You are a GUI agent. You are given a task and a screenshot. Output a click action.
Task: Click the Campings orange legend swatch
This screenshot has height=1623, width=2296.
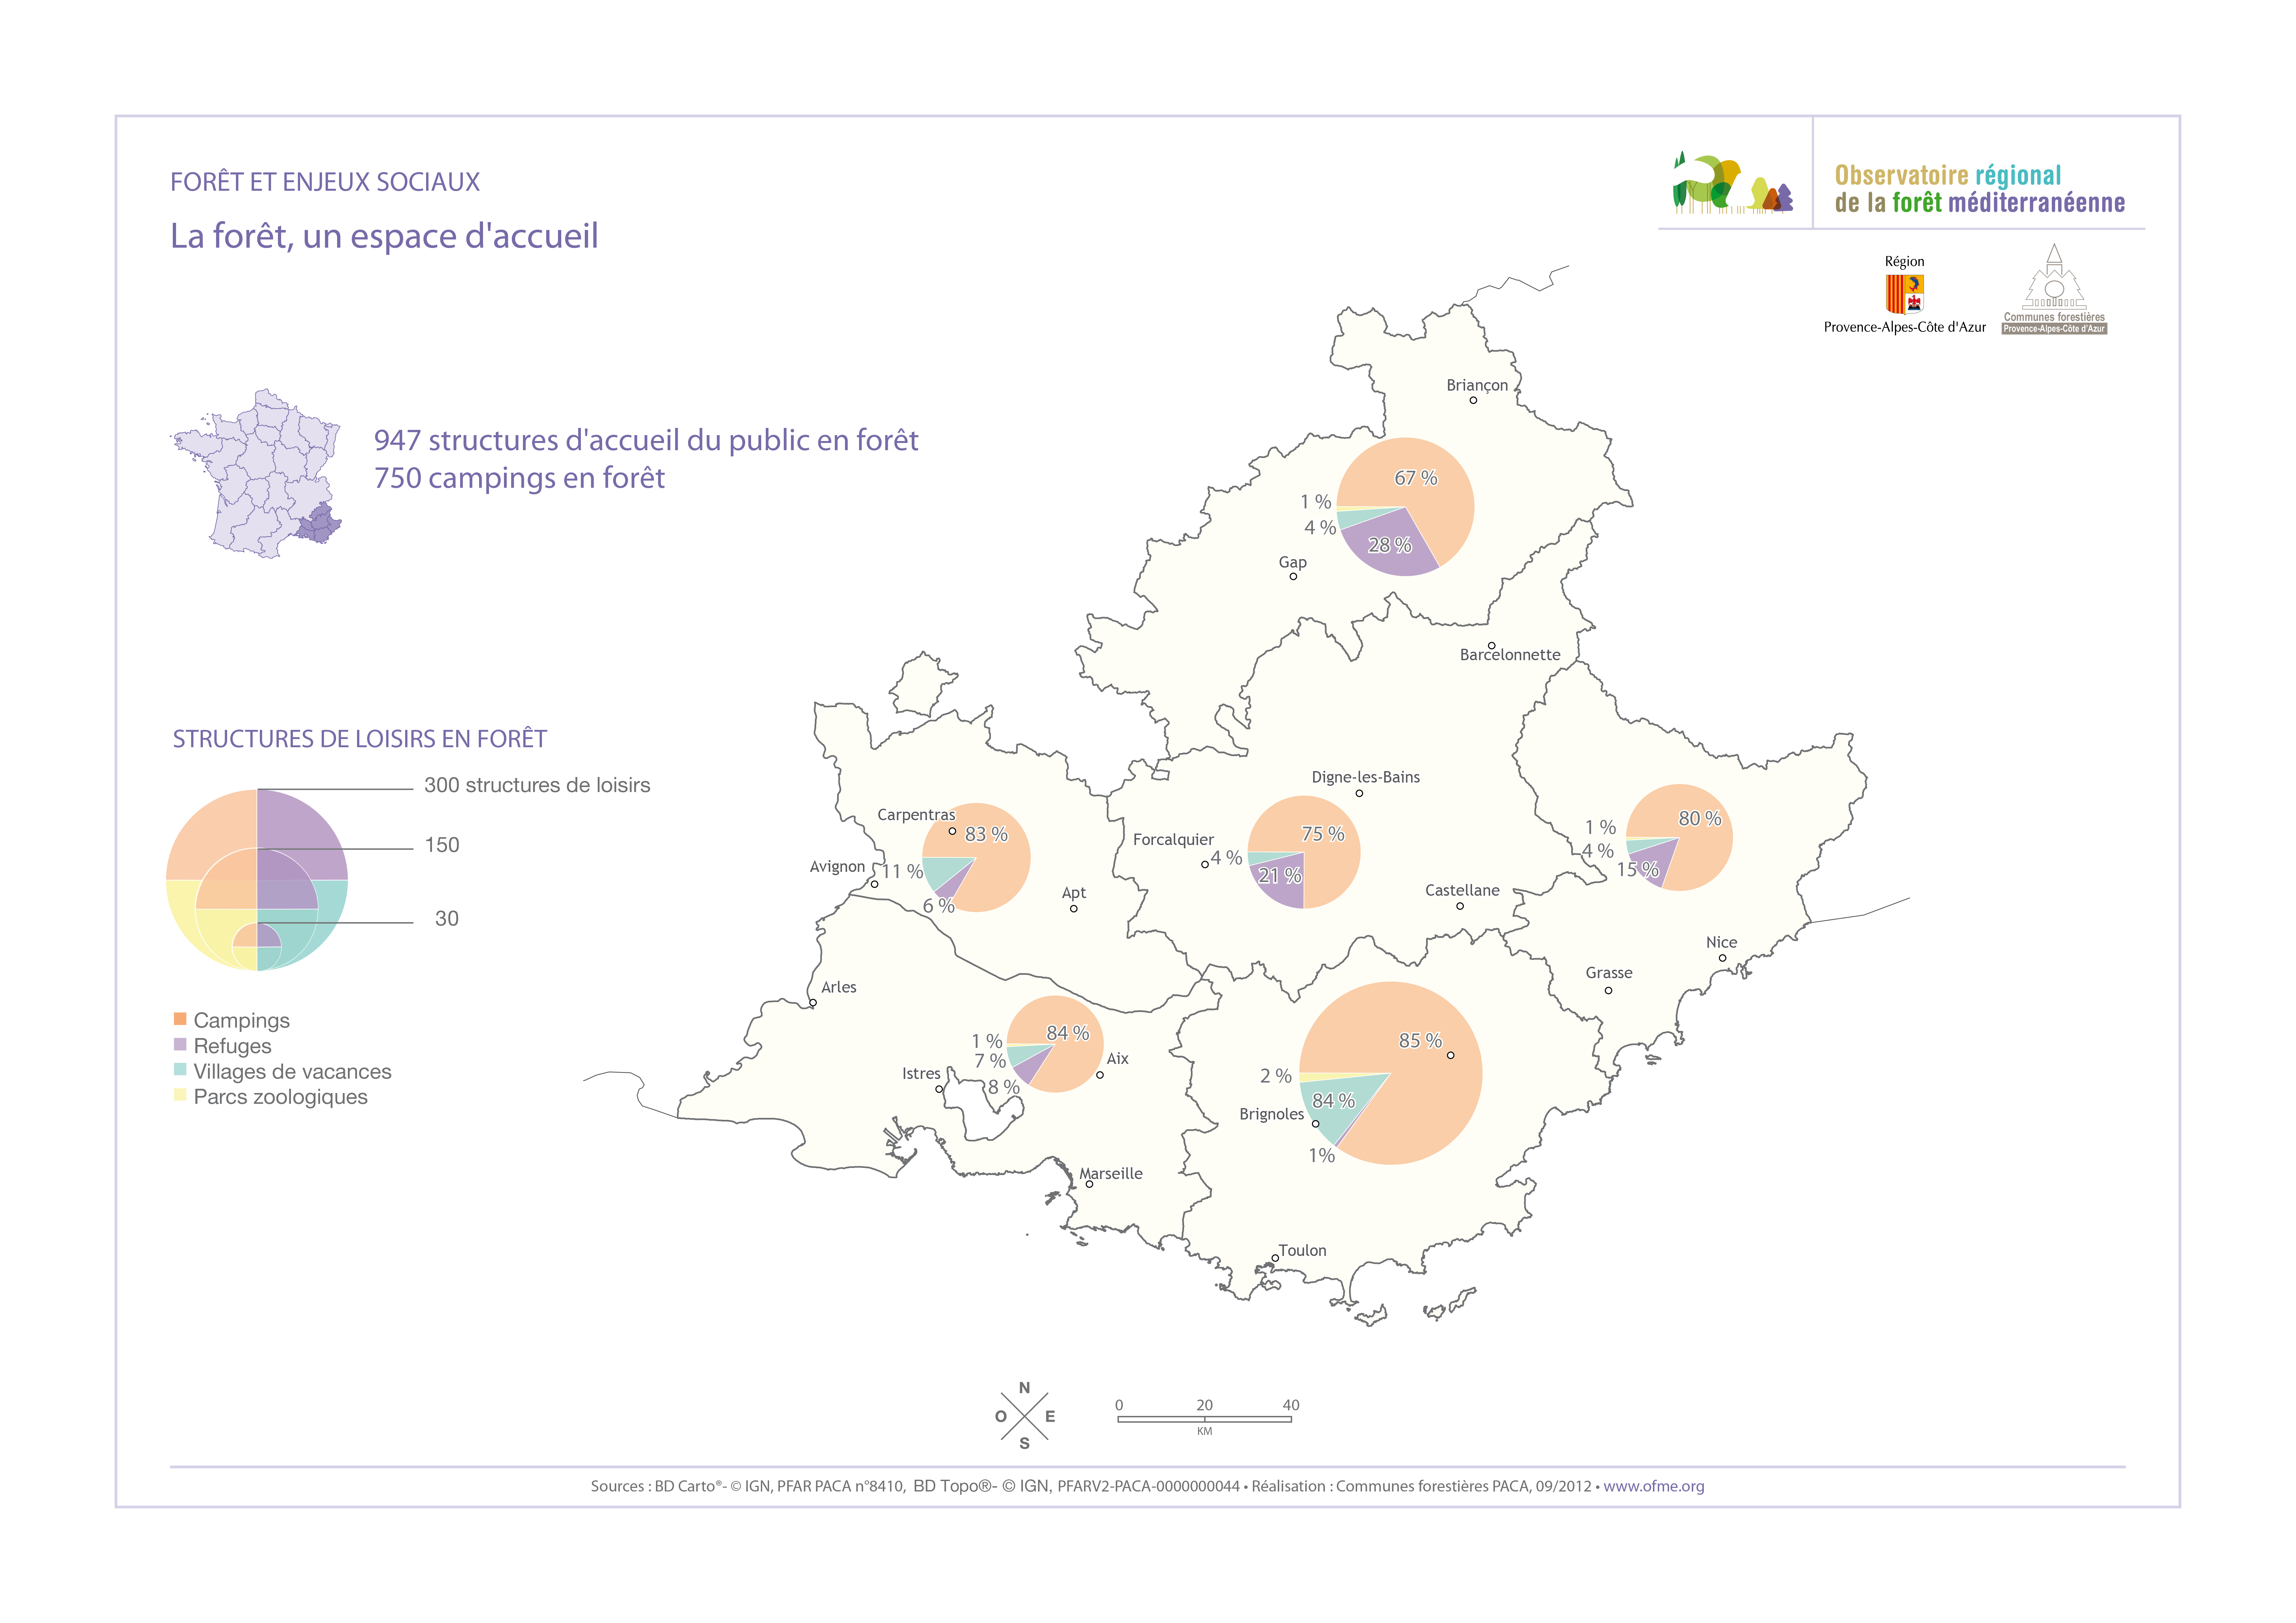(x=180, y=1019)
